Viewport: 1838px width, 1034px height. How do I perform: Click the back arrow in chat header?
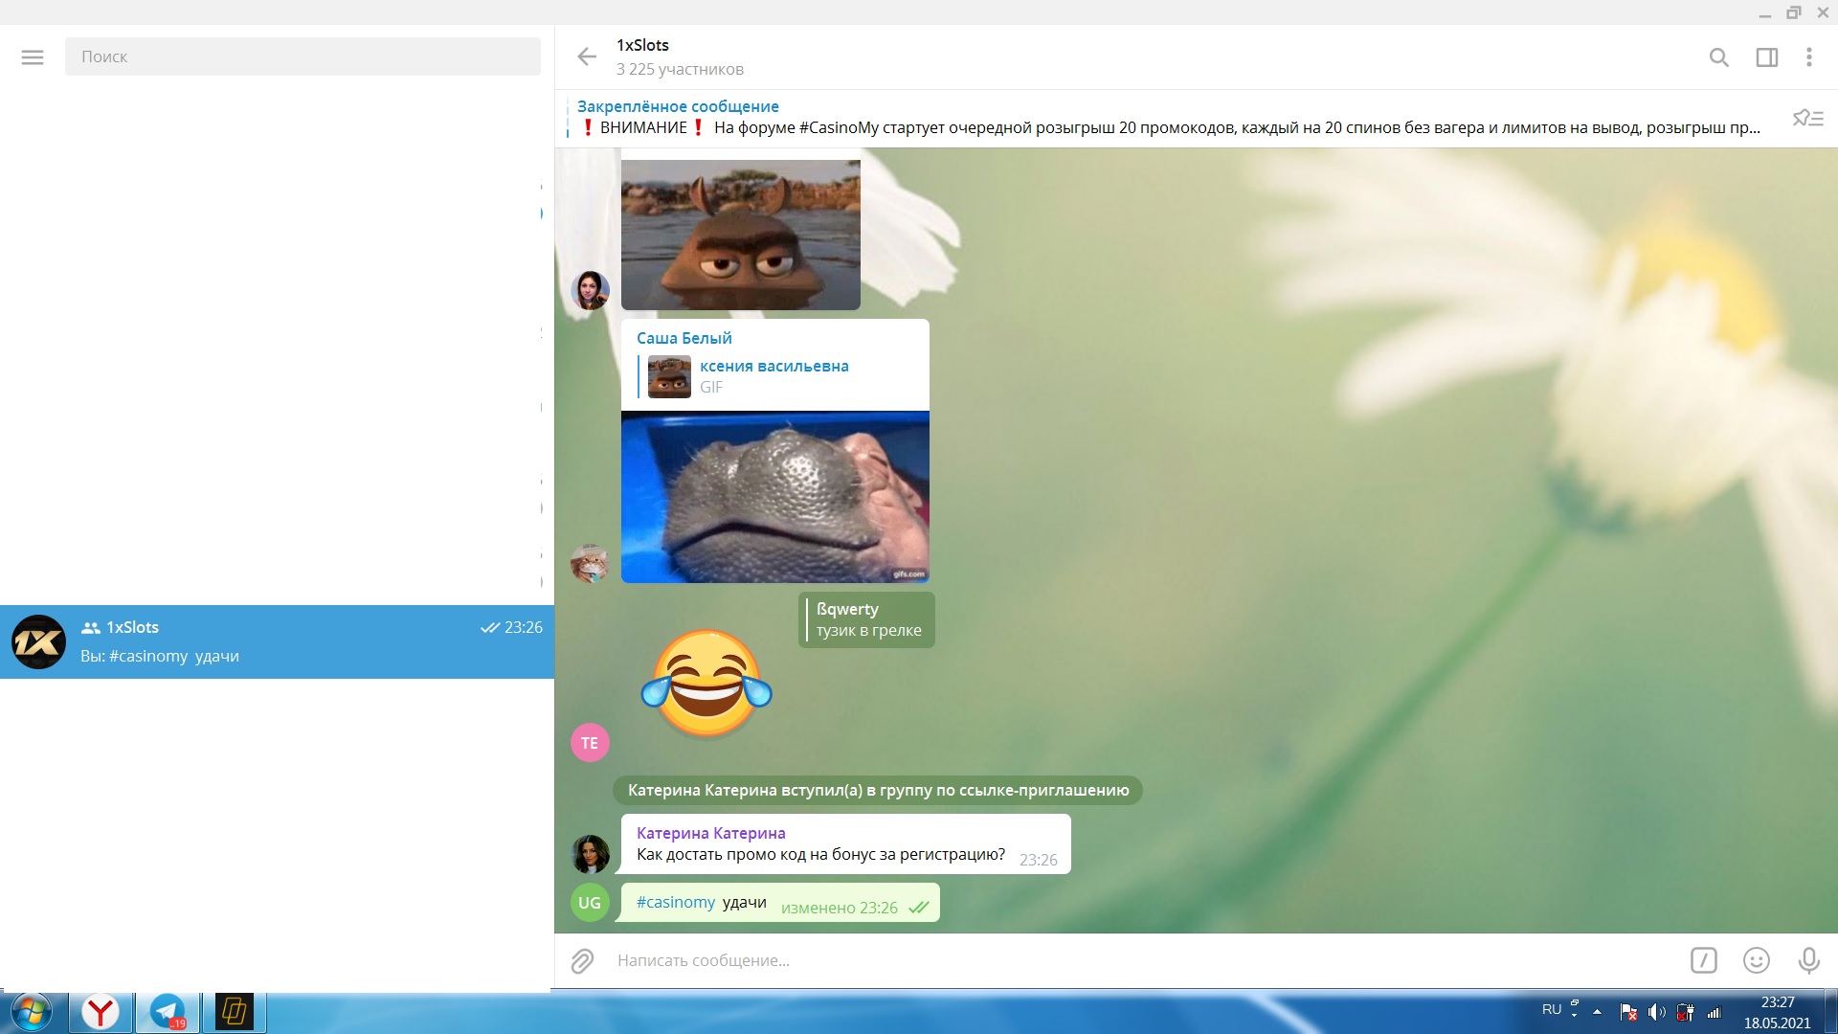coord(587,57)
